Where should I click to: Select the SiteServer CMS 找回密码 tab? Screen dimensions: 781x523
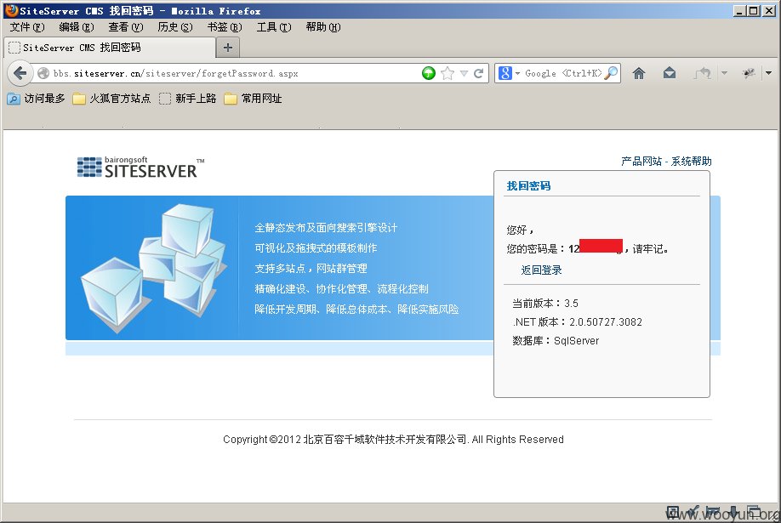[110, 48]
